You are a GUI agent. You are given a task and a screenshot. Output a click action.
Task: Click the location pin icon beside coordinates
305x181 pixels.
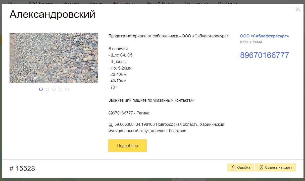(x=111, y=125)
